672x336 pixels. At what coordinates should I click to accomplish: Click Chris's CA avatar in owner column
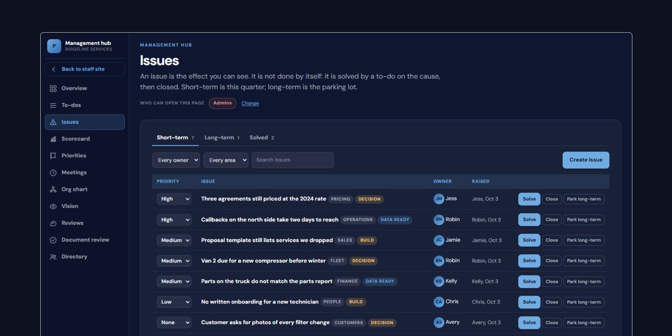[439, 302]
